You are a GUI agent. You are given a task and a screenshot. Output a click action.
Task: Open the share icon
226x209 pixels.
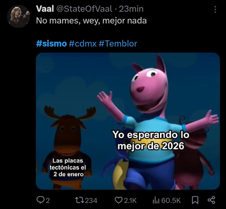coord(211,200)
